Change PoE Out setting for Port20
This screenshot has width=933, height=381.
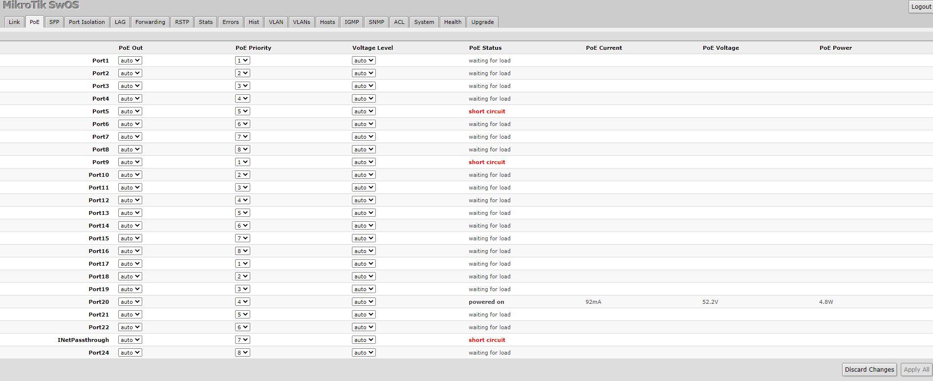(130, 302)
